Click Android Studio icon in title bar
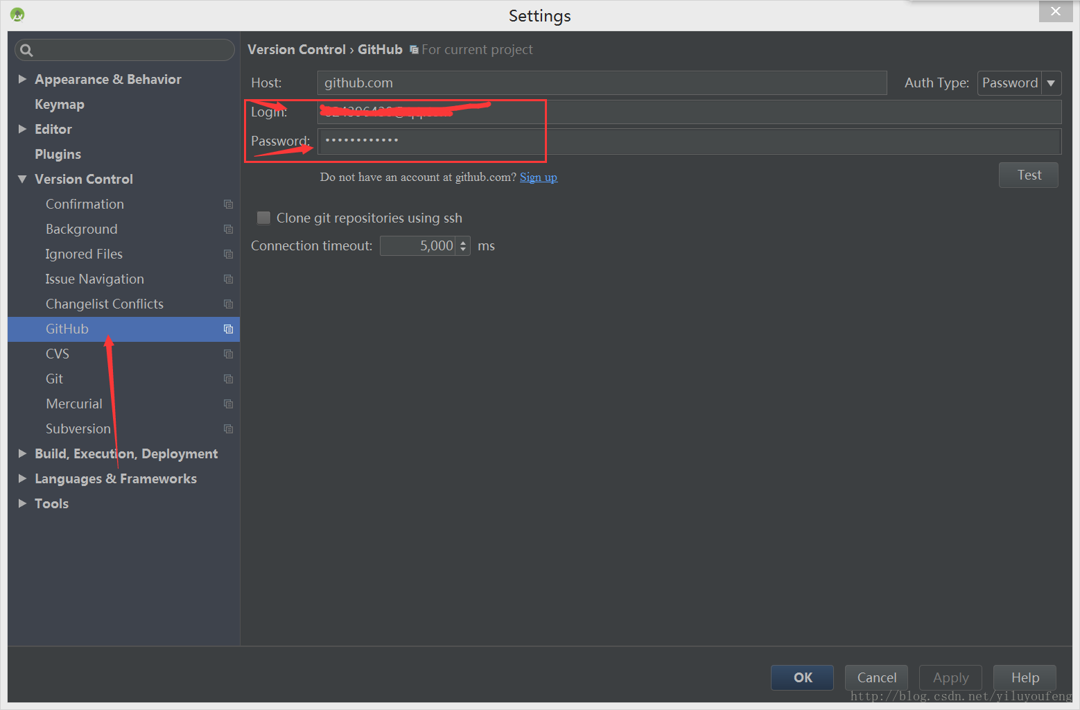 tap(17, 15)
